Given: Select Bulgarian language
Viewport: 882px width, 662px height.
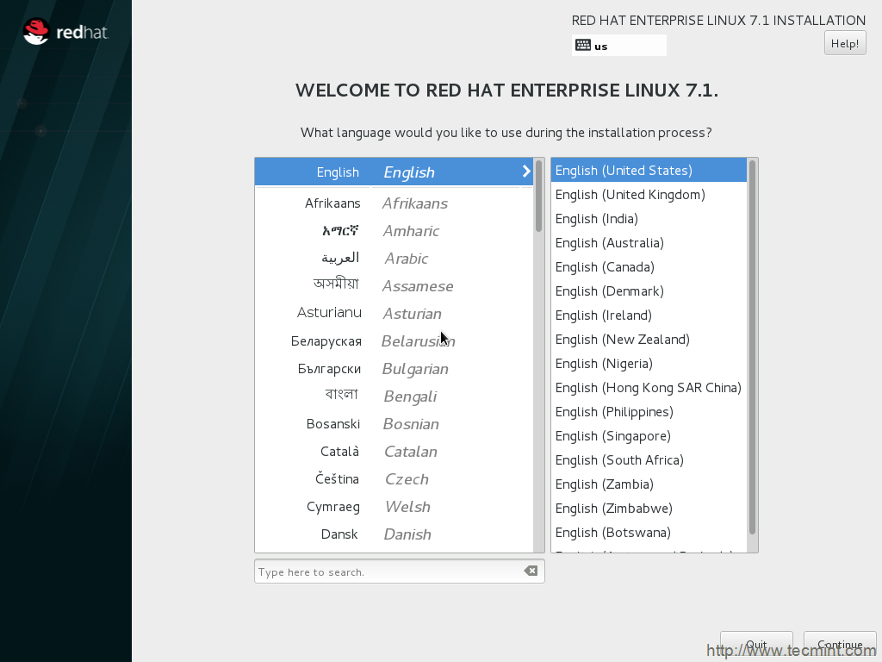Looking at the screenshot, I should point(394,369).
